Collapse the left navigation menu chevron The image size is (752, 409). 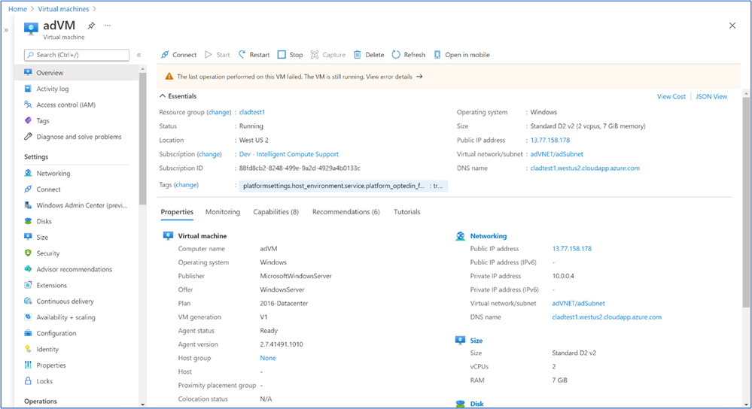tap(139, 55)
